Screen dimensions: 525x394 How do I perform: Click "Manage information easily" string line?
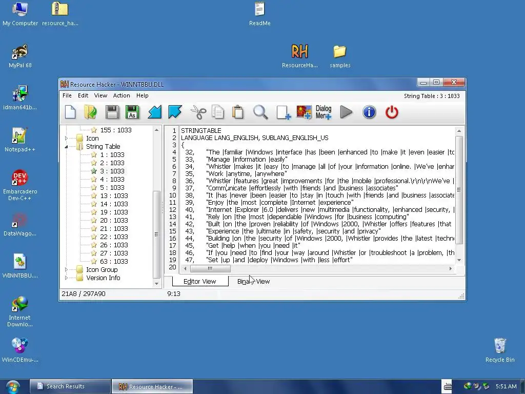[x=247, y=160]
